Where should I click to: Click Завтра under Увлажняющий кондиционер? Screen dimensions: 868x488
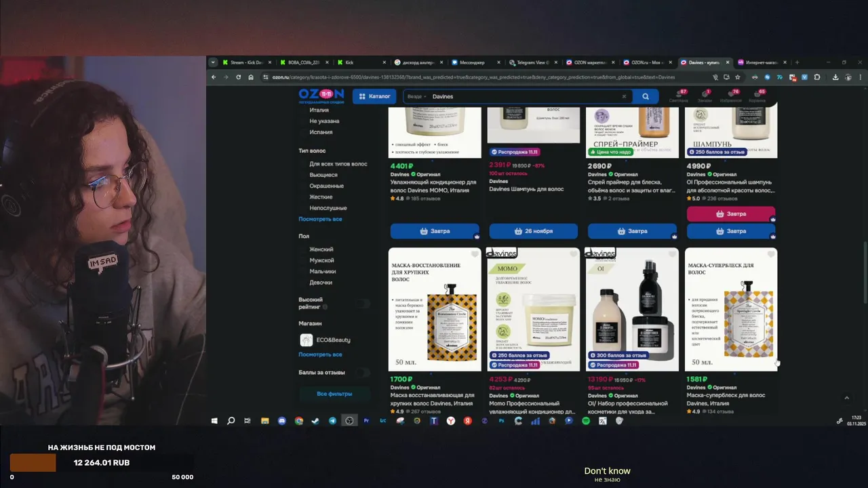435,231
